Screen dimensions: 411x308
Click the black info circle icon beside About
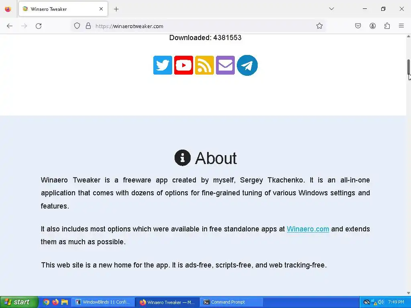(183, 158)
